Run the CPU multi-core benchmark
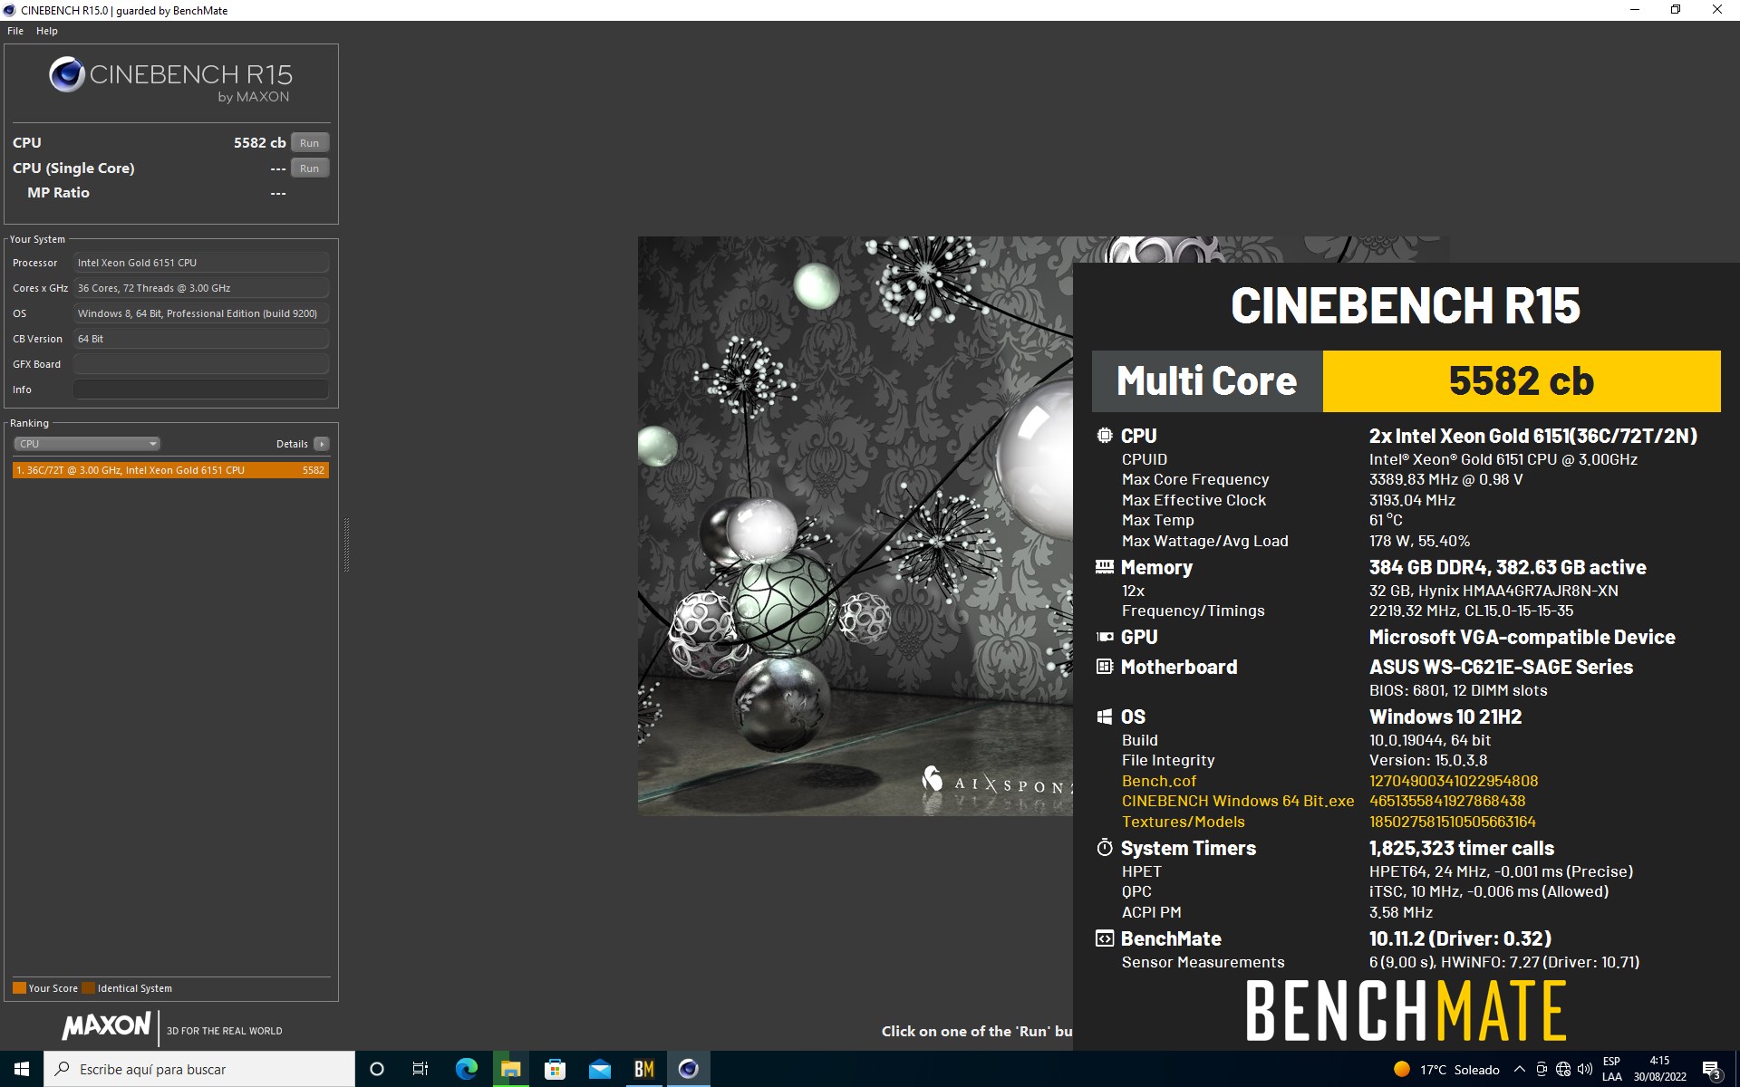 (x=309, y=143)
